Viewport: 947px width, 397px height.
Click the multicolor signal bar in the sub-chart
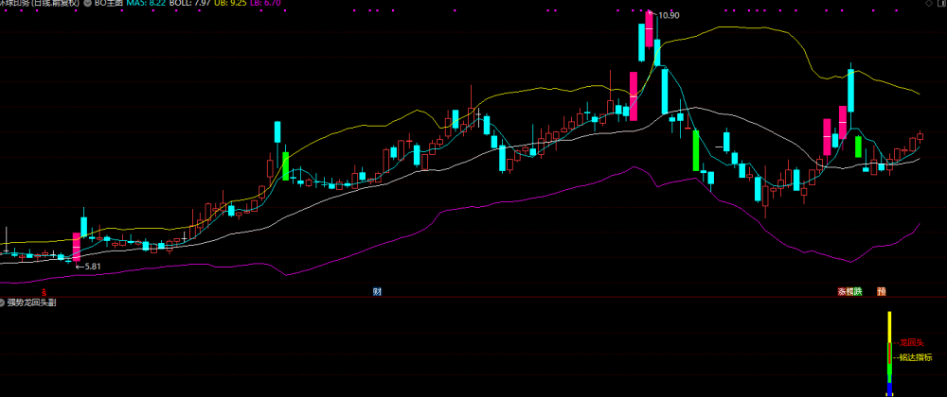889,354
